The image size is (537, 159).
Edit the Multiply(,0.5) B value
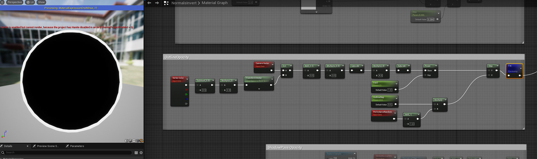[334, 75]
